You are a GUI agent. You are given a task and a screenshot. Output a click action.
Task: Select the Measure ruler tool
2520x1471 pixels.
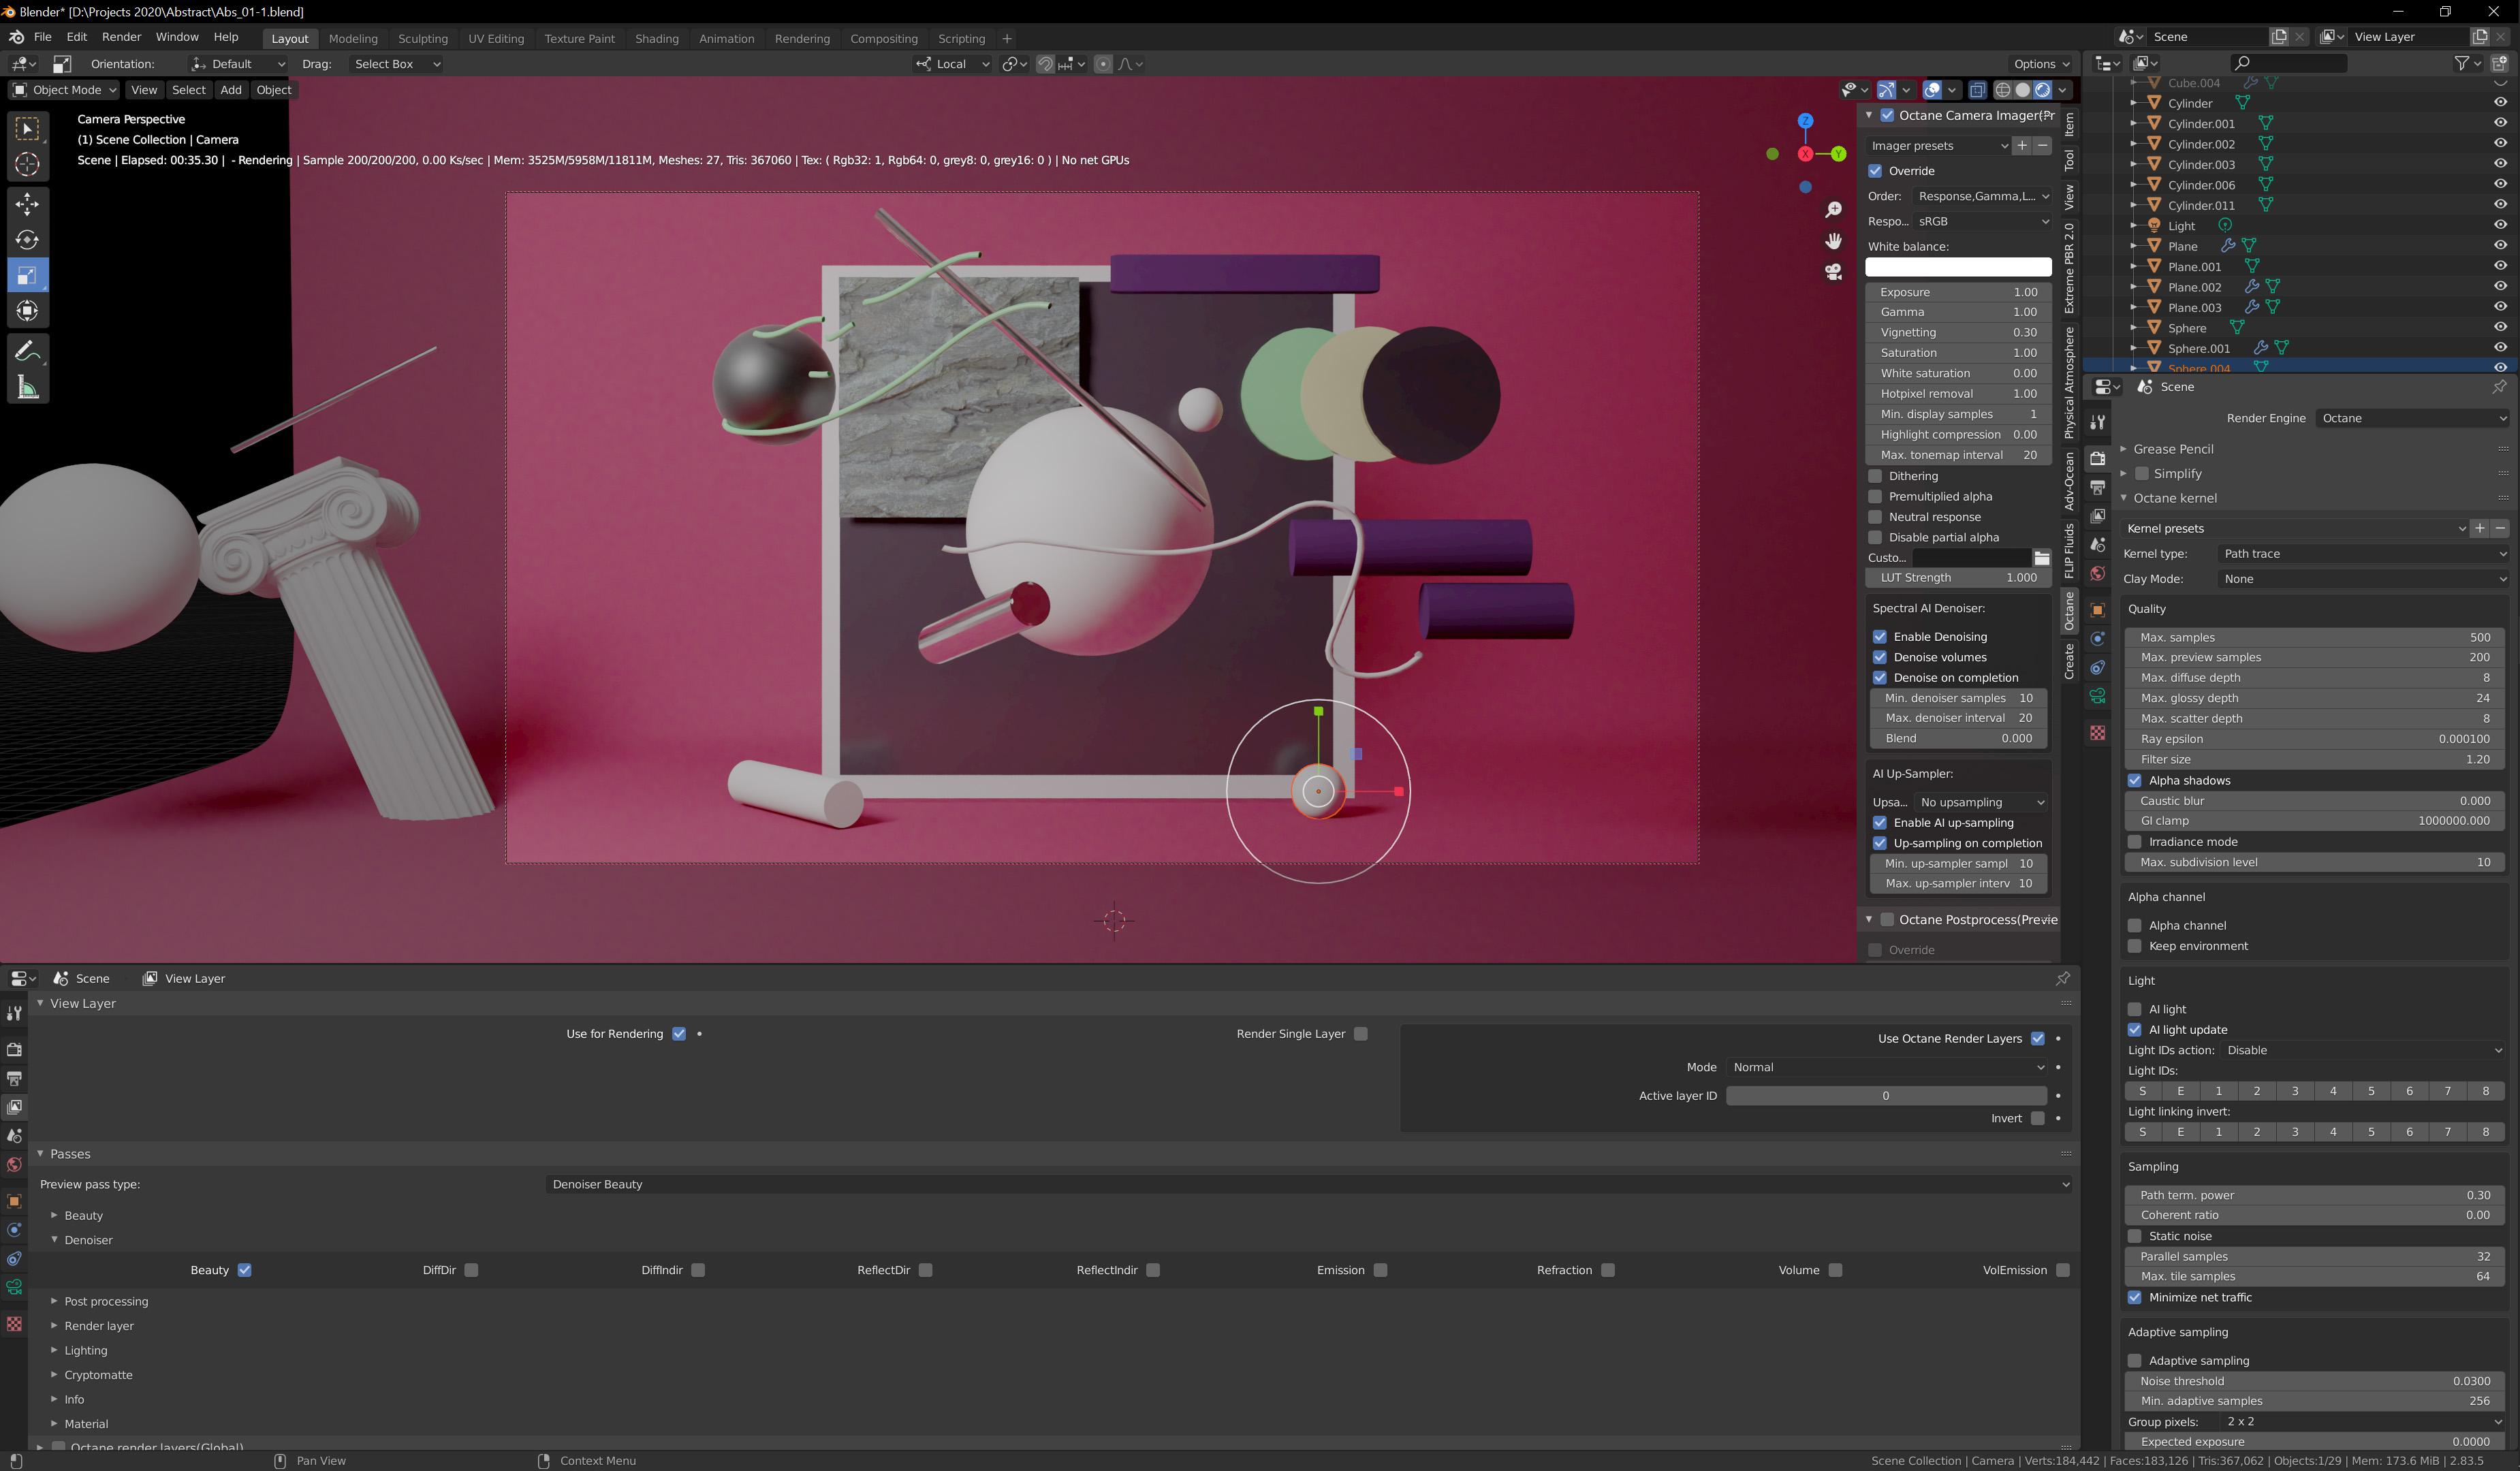pyautogui.click(x=27, y=387)
